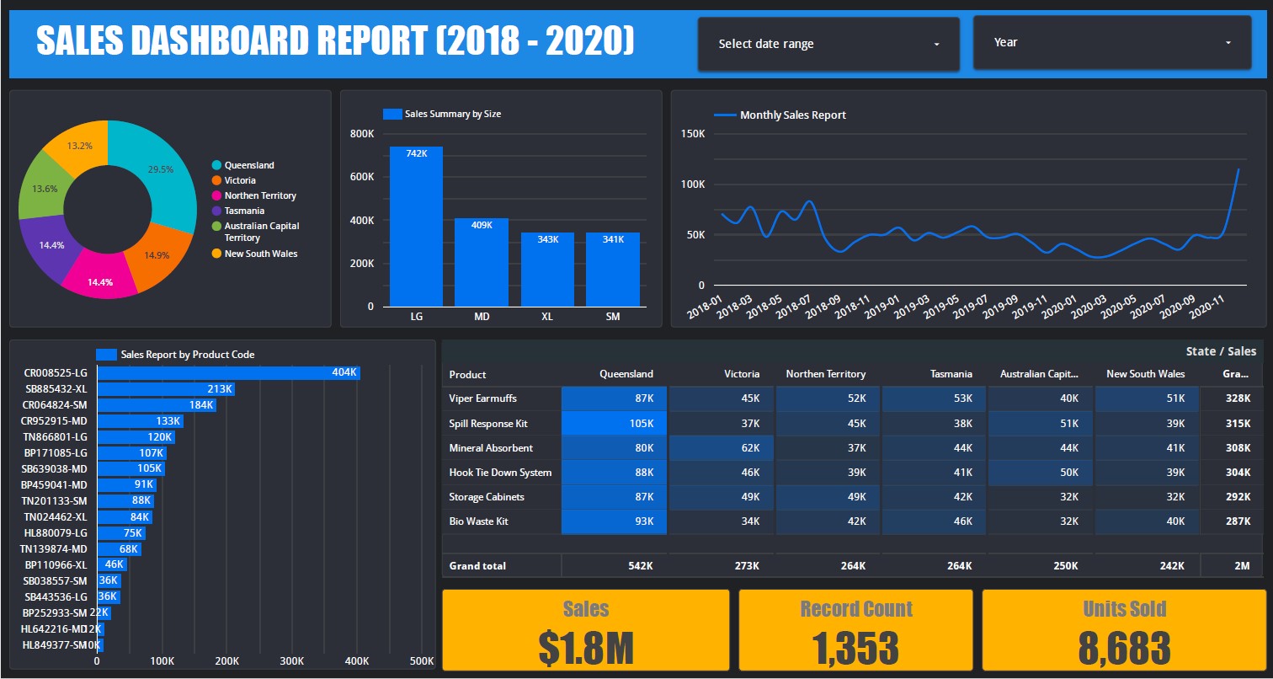The height and width of the screenshot is (679, 1273).
Task: Sort table by Northen Territory column header
Action: [826, 374]
